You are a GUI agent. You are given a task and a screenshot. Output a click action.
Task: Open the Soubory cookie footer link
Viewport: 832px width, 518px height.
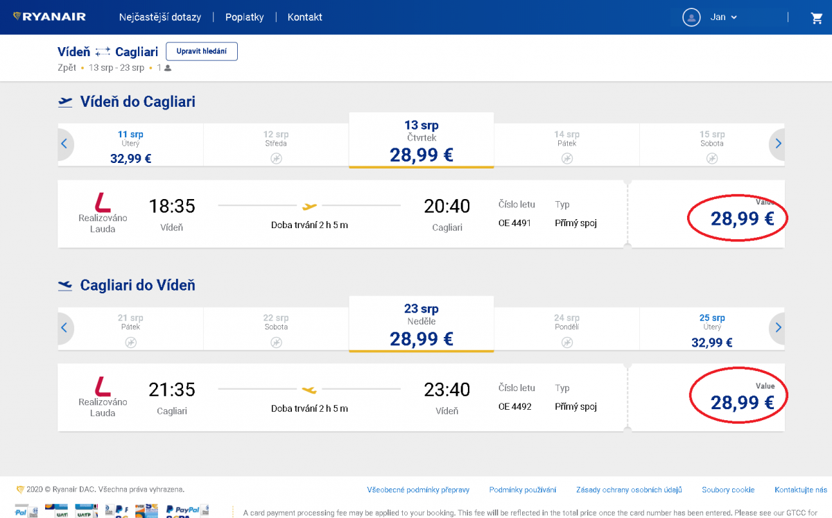click(x=728, y=490)
